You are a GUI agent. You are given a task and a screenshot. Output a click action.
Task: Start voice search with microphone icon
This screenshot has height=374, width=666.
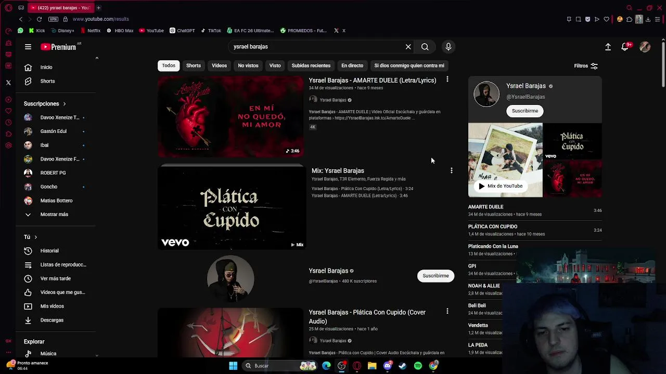(x=449, y=47)
